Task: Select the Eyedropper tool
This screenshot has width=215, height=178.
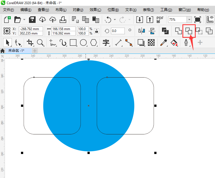Action: [x=163, y=43]
